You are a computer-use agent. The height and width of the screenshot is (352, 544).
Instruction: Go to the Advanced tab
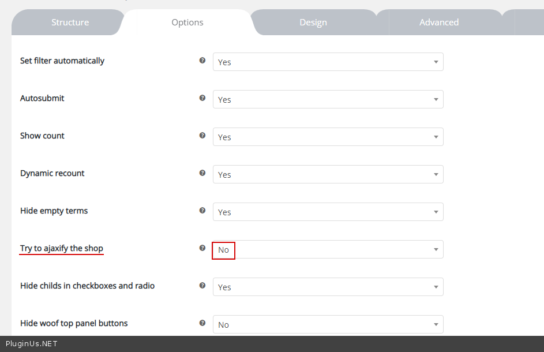coord(439,23)
